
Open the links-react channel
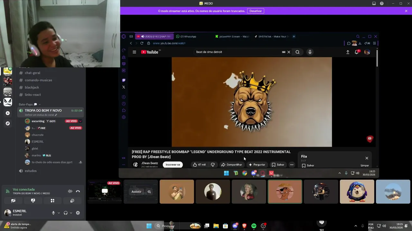click(33, 95)
